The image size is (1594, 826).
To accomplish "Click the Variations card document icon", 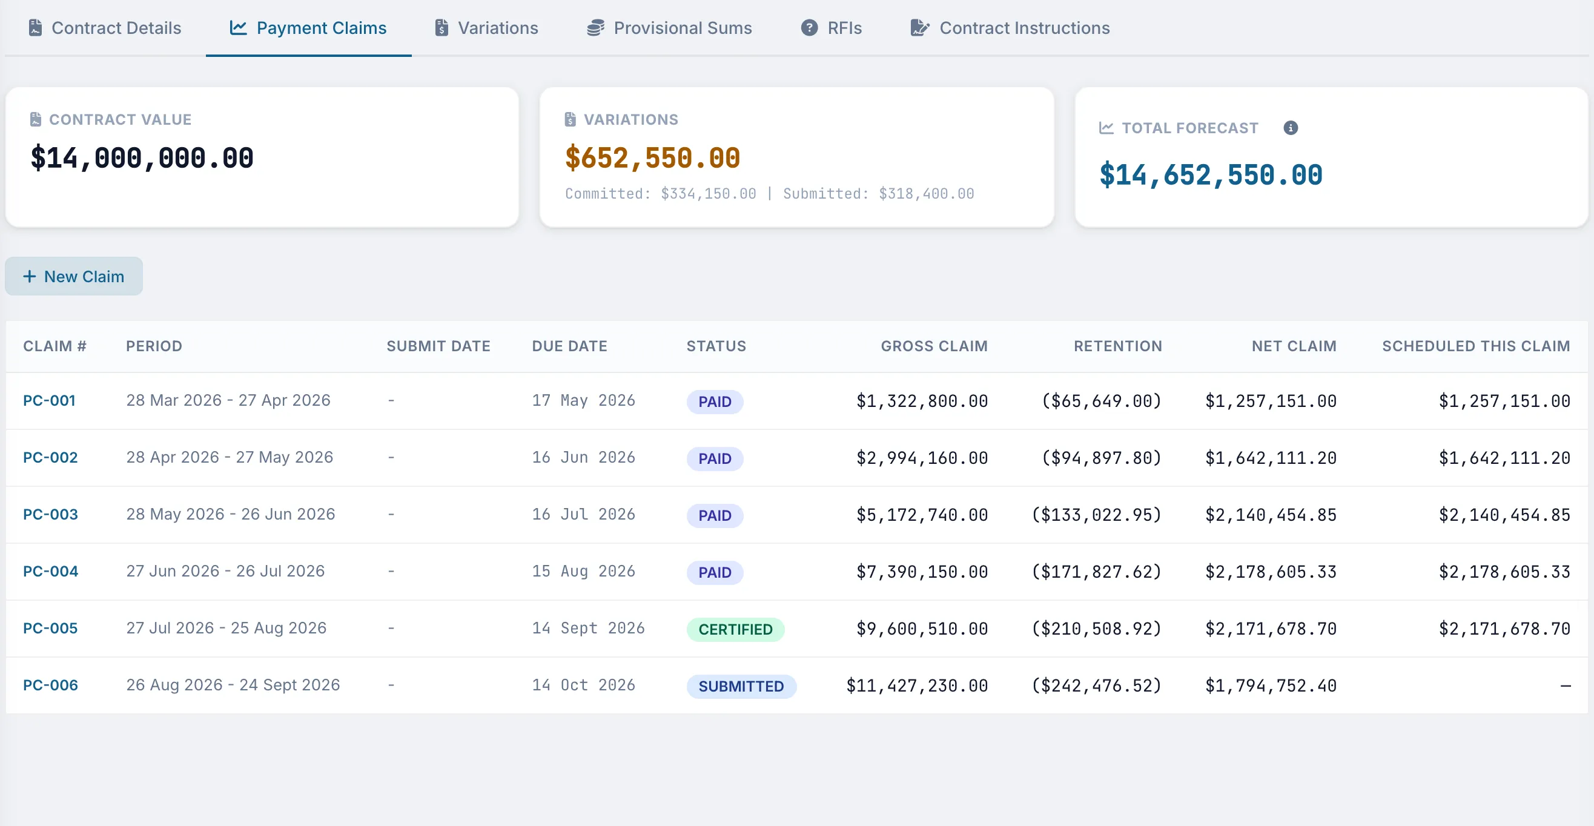I will click(x=570, y=119).
